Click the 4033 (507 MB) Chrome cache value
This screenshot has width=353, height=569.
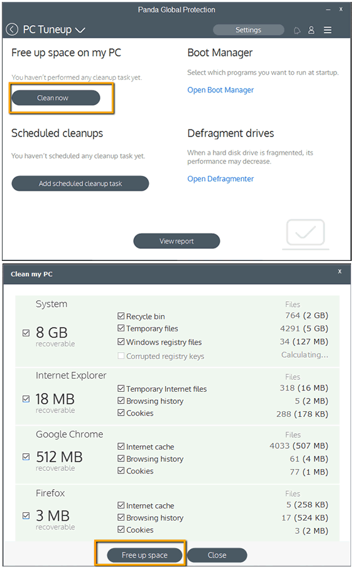pyautogui.click(x=299, y=446)
